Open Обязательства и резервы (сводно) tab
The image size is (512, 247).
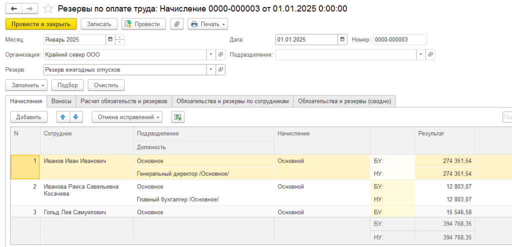344,101
